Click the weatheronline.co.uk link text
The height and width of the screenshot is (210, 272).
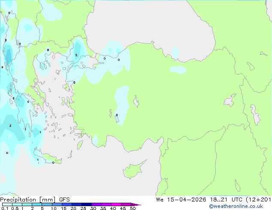(236, 206)
